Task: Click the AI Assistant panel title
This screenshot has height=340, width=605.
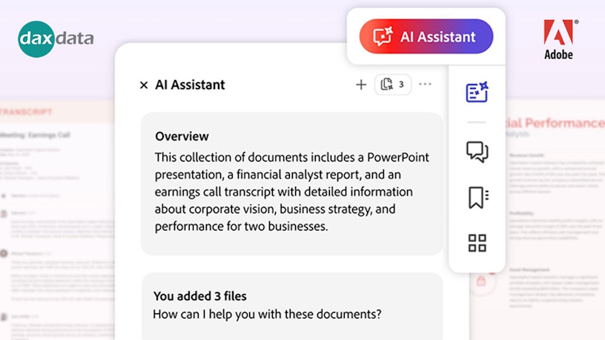Action: pos(190,84)
